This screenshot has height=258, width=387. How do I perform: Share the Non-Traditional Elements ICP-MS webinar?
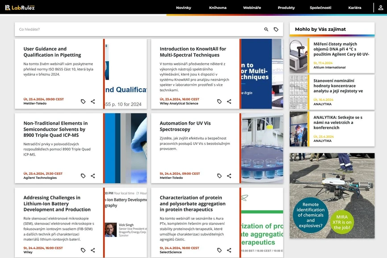tap(93, 176)
